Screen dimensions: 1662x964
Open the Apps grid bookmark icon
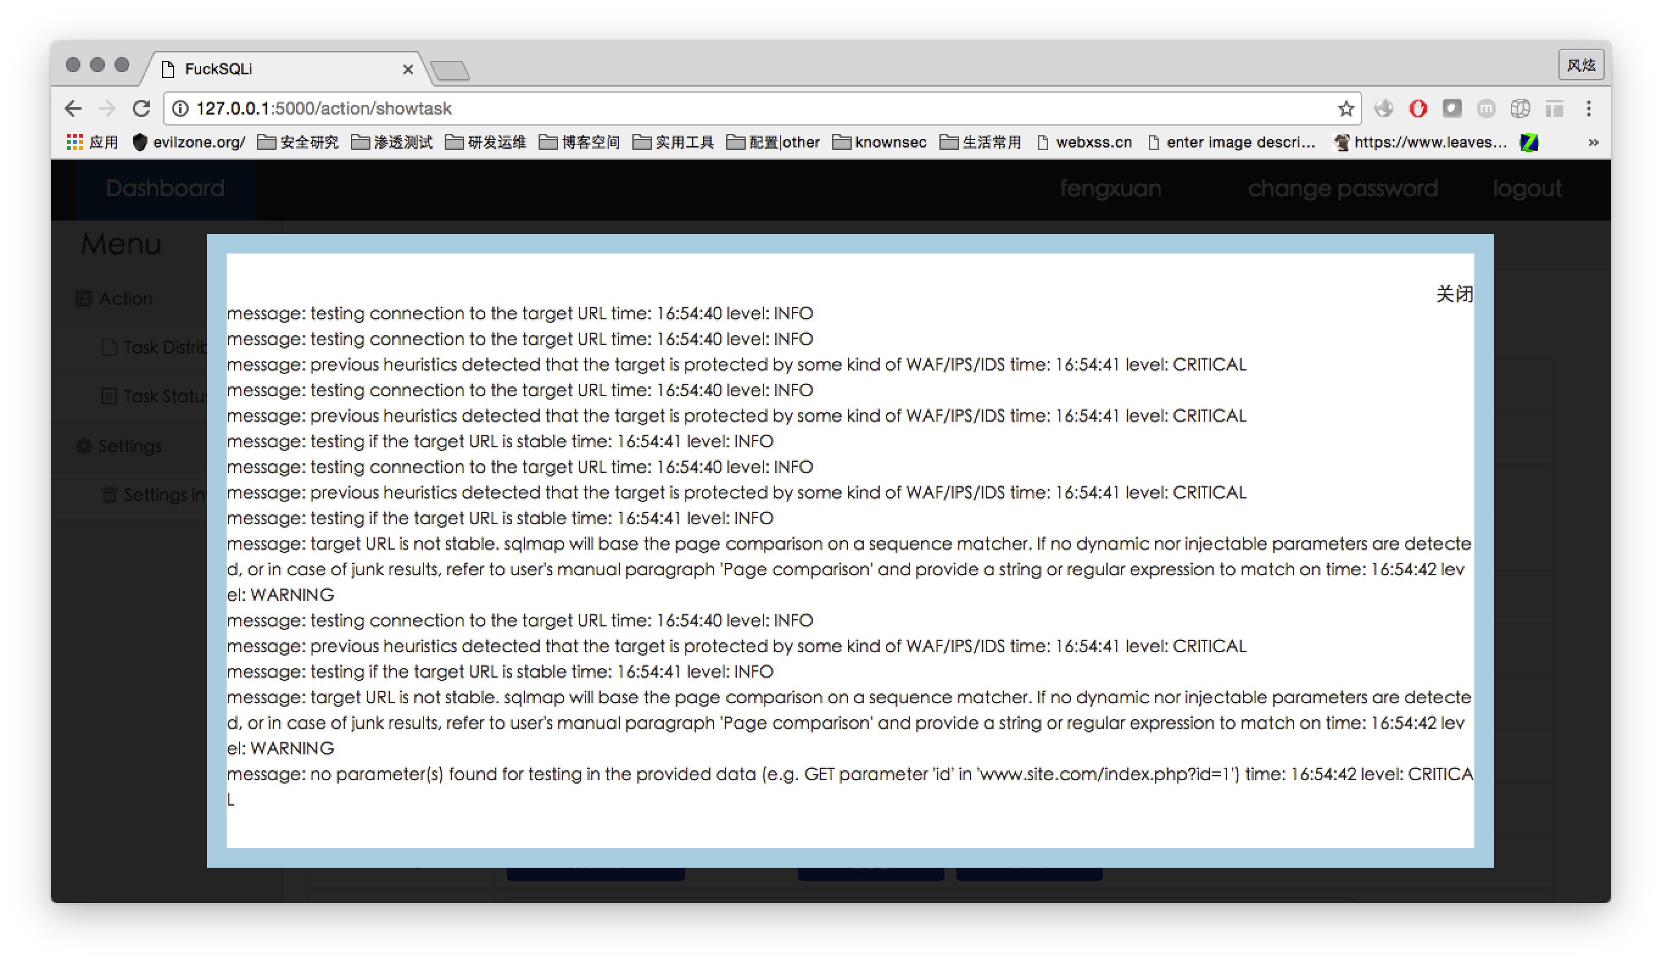click(74, 142)
